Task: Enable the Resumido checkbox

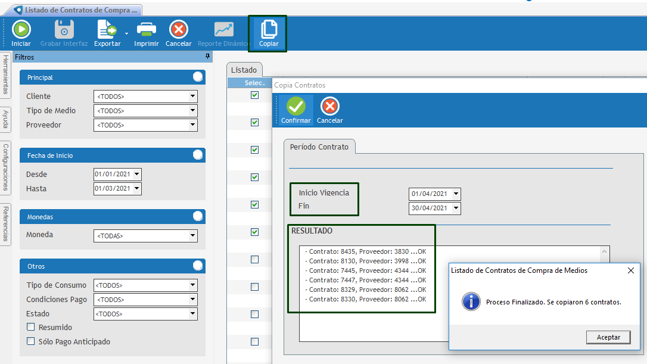Action: [31, 327]
